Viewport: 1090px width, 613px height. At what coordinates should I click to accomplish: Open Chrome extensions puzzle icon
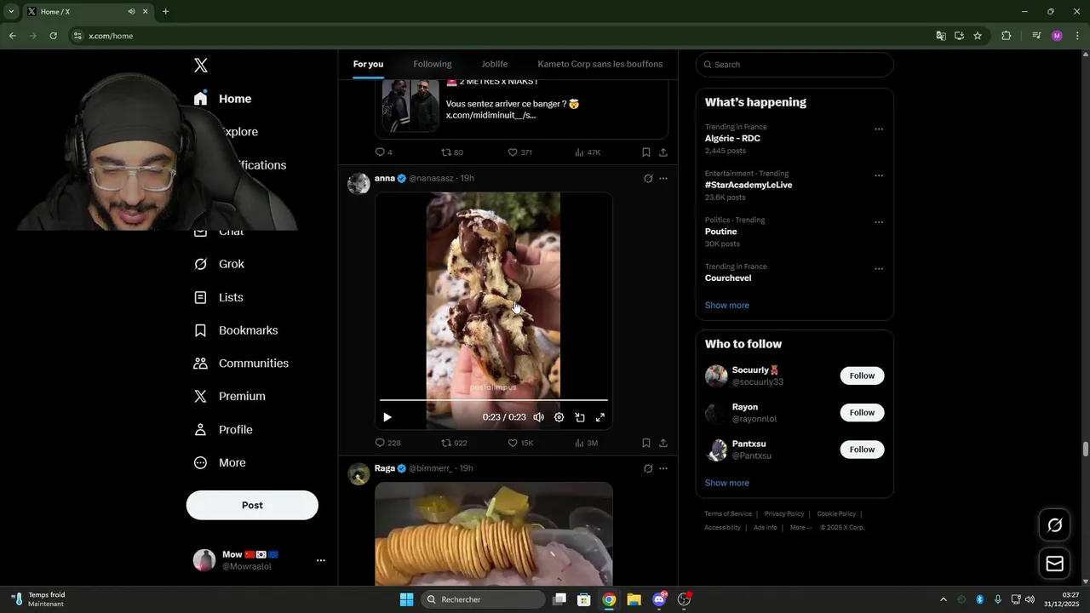[1007, 36]
